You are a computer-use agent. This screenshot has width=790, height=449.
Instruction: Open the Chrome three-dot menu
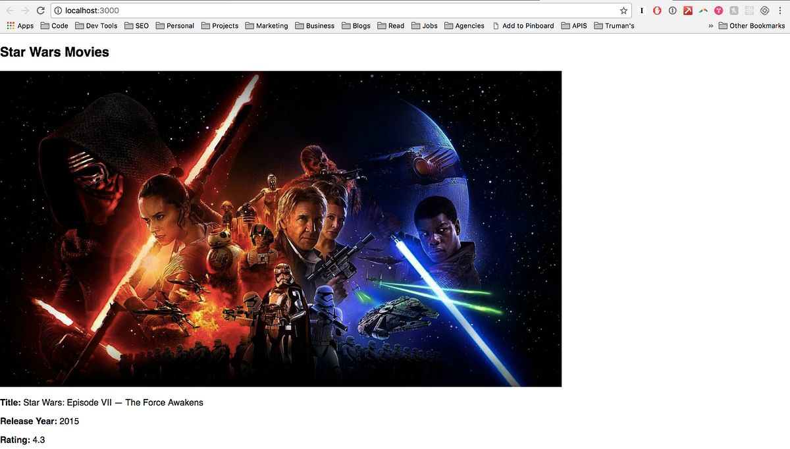point(780,11)
